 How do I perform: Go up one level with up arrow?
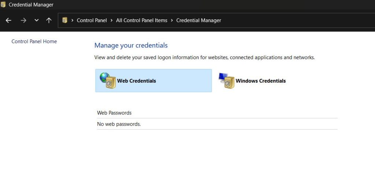[x=49, y=20]
